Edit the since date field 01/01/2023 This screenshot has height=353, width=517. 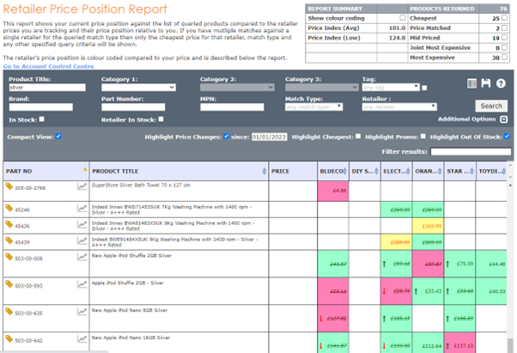[269, 137]
